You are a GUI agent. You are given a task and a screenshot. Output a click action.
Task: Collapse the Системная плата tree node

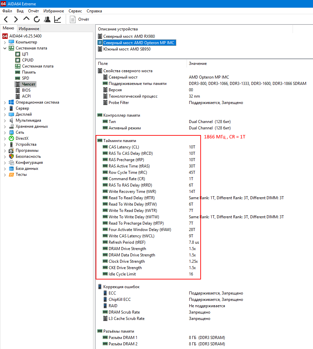(5, 48)
